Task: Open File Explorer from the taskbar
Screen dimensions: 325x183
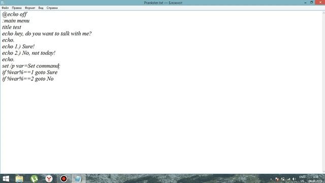Action: point(19,178)
